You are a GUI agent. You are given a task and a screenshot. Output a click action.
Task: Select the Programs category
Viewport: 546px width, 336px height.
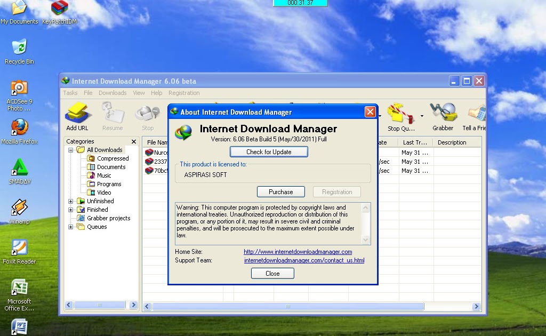point(104,184)
